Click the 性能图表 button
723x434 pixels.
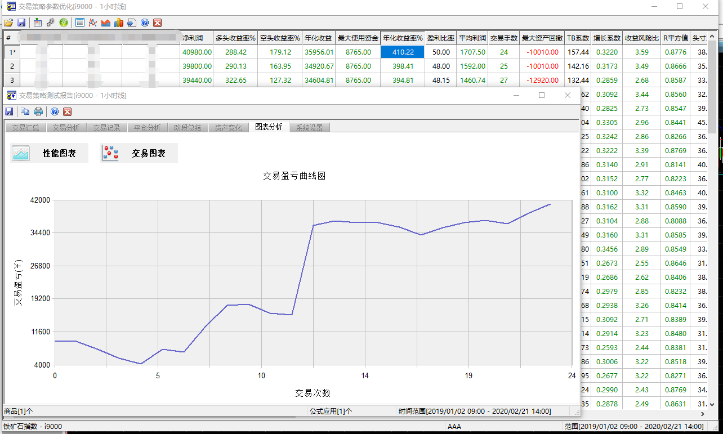pyautogui.click(x=50, y=153)
